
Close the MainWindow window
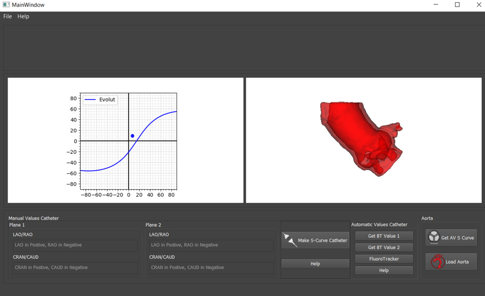[x=479, y=5]
